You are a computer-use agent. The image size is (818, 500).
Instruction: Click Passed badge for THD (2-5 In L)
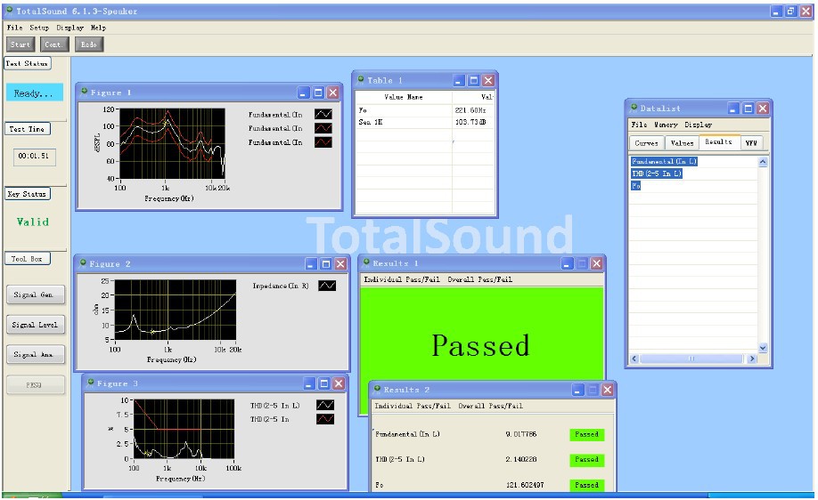point(587,459)
